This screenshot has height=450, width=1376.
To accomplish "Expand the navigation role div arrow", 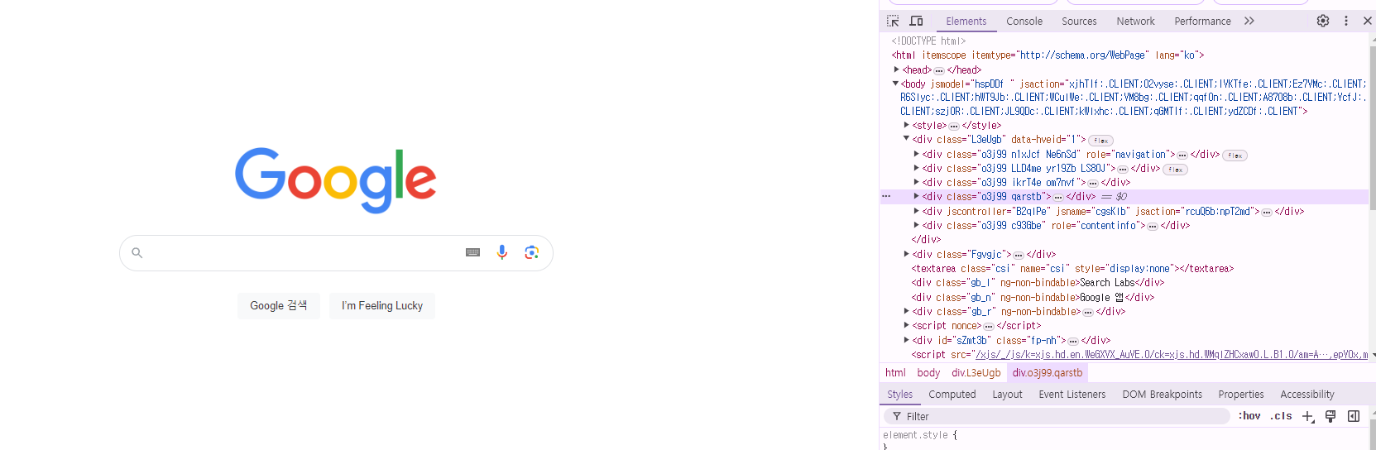I will (x=917, y=154).
